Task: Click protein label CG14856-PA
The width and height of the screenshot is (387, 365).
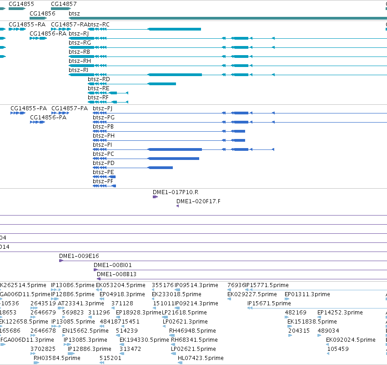Action: (48, 118)
